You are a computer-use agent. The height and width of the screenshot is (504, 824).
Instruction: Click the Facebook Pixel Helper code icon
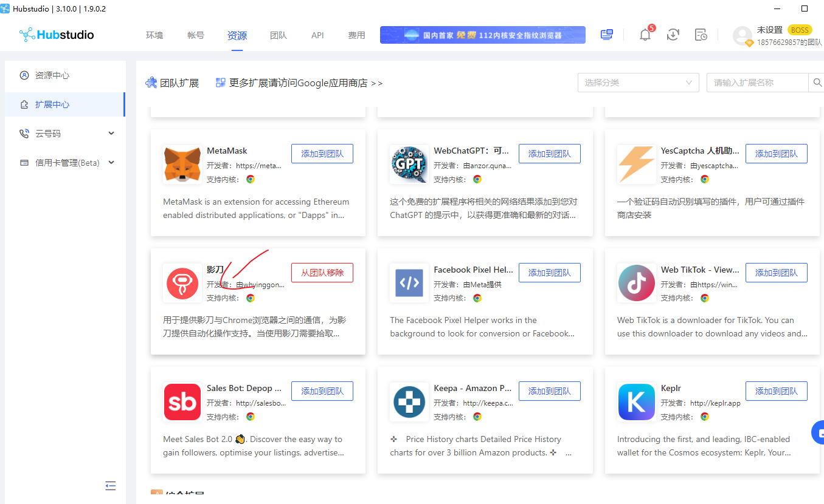coord(409,283)
